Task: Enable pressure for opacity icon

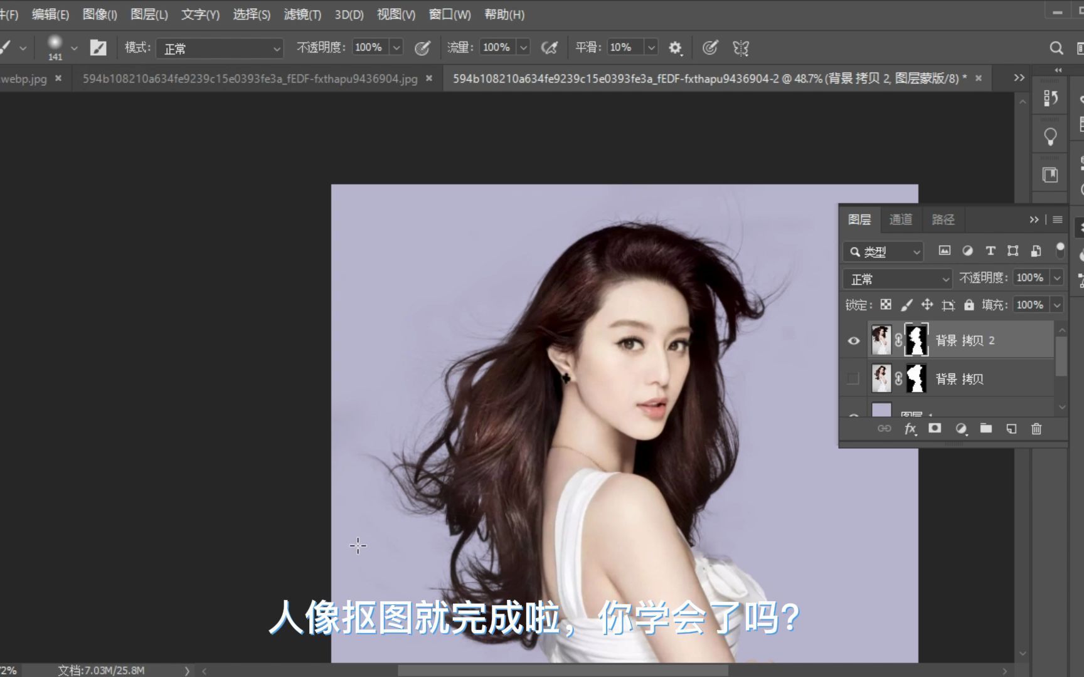Action: pos(422,48)
